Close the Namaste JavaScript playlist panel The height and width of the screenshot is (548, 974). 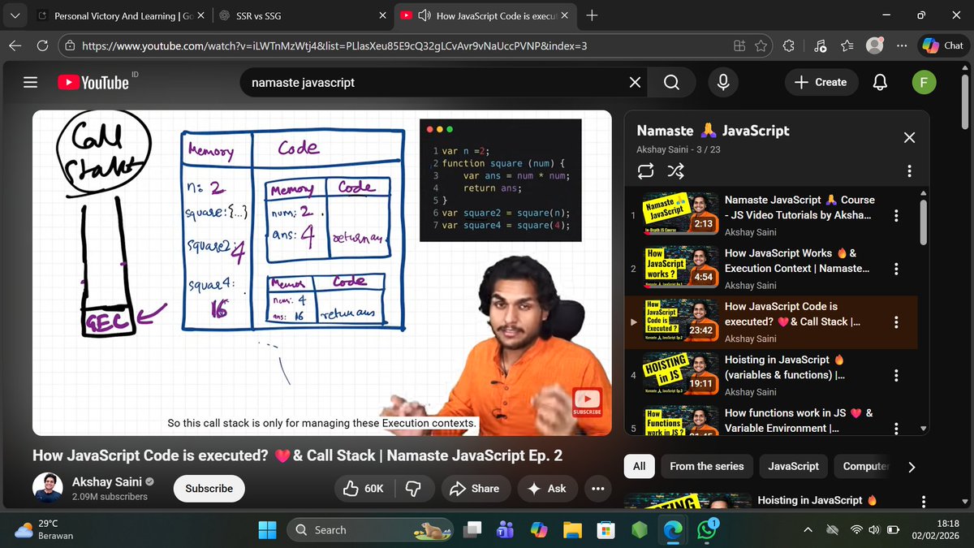pyautogui.click(x=909, y=137)
